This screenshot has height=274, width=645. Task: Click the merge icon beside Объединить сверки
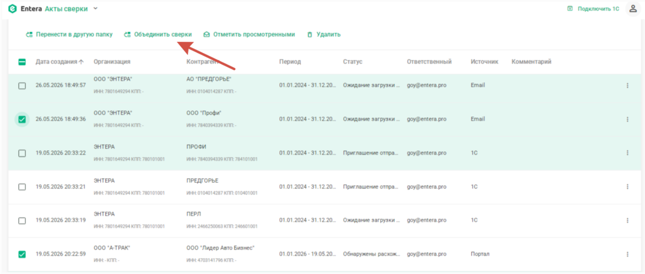click(127, 34)
